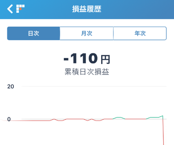Screen dimensions: 174x145
Task: Tap the 円 currency unit symbol
Action: coord(105,60)
